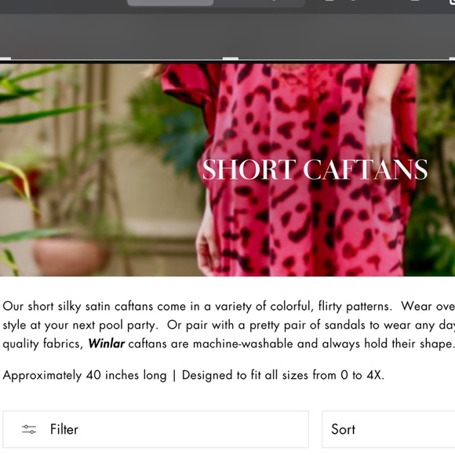This screenshot has width=455, height=455.
Task: Click the top-right corner selection handle
Action: (x=452, y=59)
